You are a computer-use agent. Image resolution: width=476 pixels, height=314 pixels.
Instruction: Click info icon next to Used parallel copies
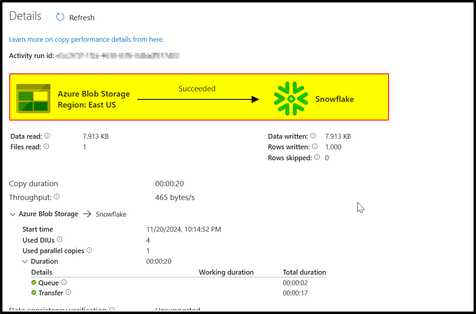(89, 250)
